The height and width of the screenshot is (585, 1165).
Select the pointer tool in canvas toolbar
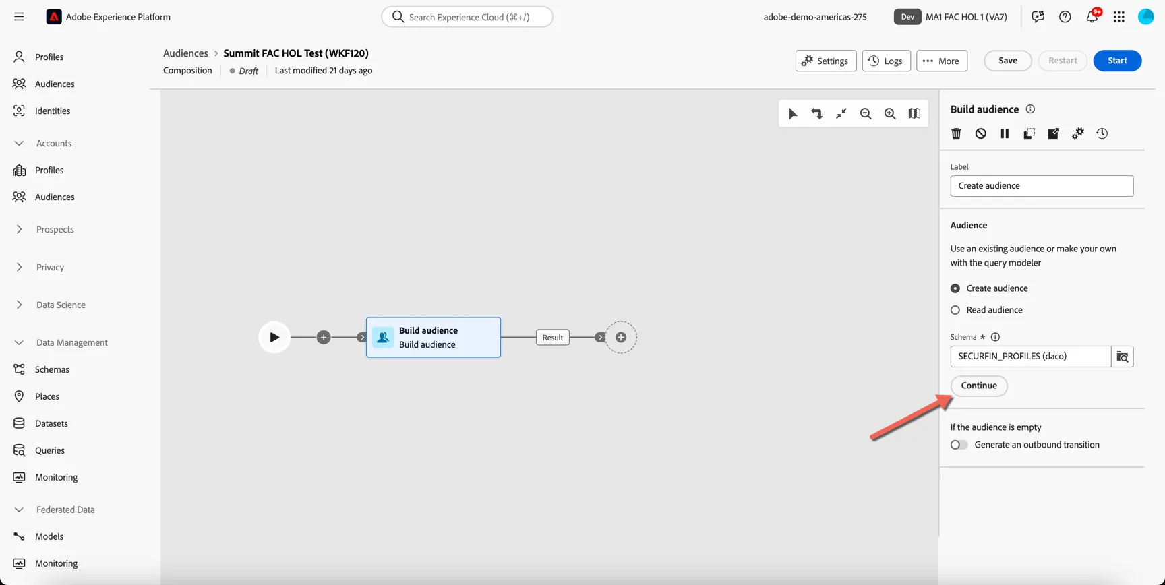pyautogui.click(x=793, y=114)
